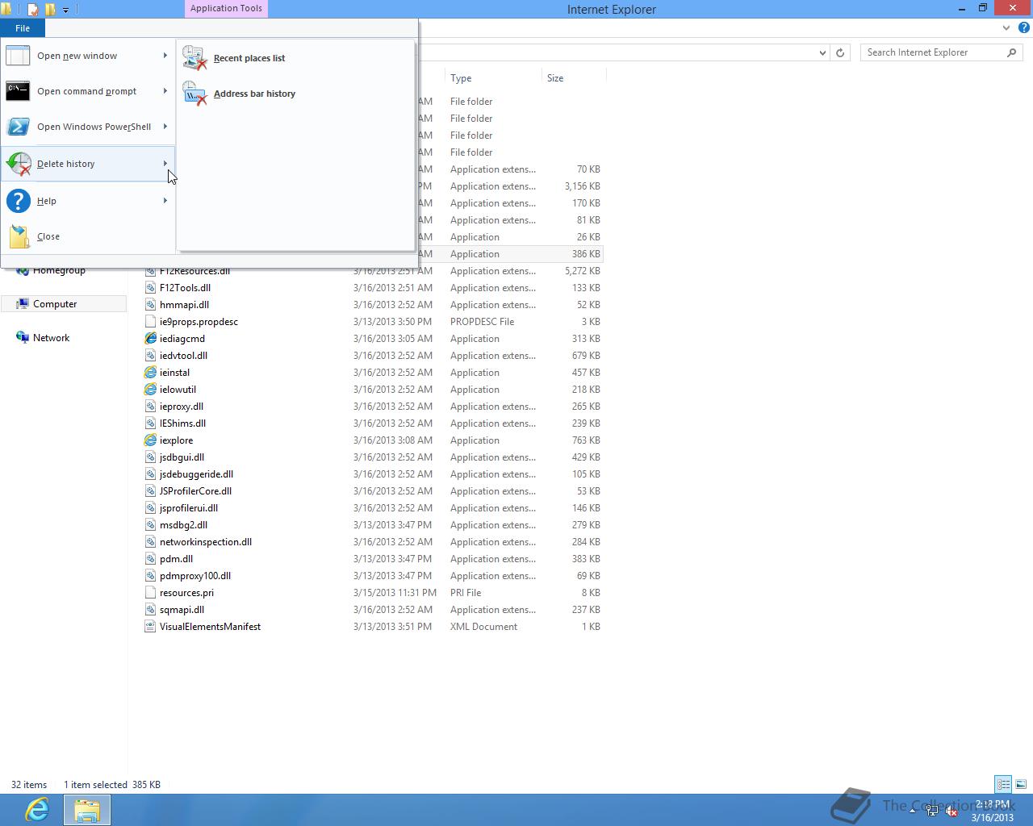Viewport: 1033px width, 826px height.
Task: Click the taskbar clock showing 3/16/2013
Action: tap(993, 811)
